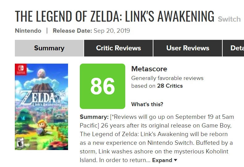Switch to the Critic Reviews tab
Image resolution: width=244 pixels, height=167 pixels.
tap(118, 48)
